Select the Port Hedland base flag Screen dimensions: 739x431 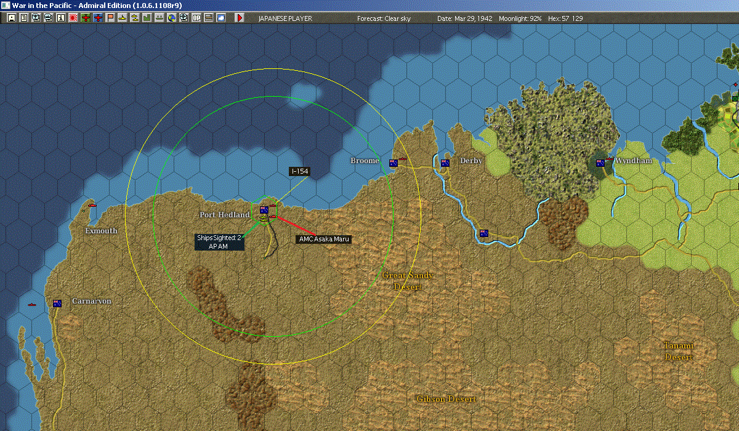tap(264, 210)
